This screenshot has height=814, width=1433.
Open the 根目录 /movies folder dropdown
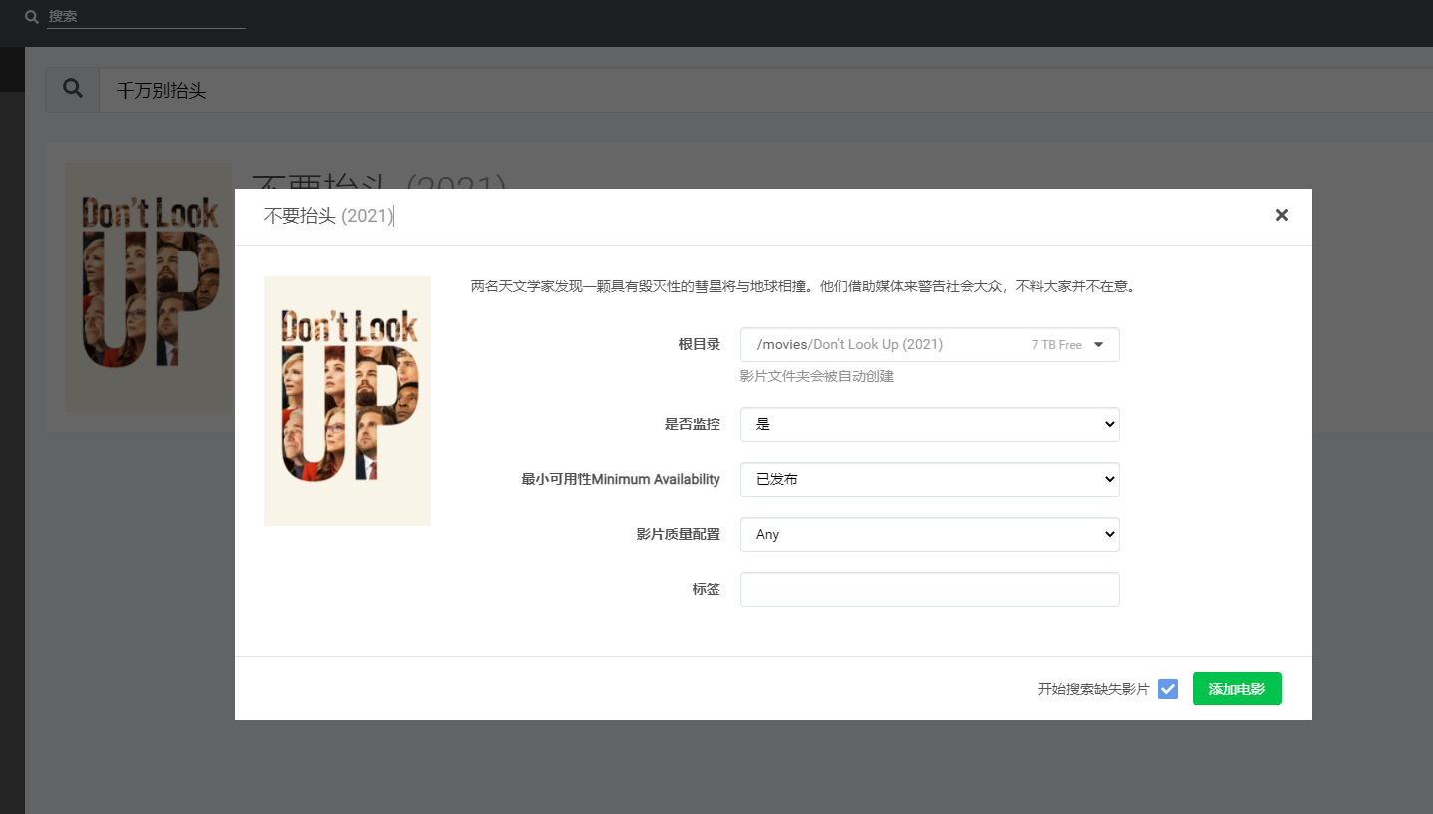point(930,345)
